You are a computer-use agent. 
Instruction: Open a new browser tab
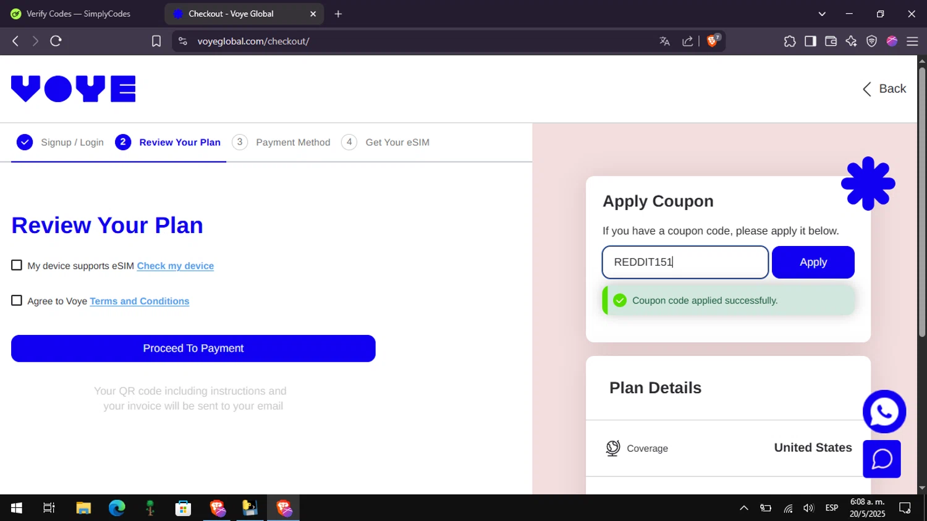[338, 14]
